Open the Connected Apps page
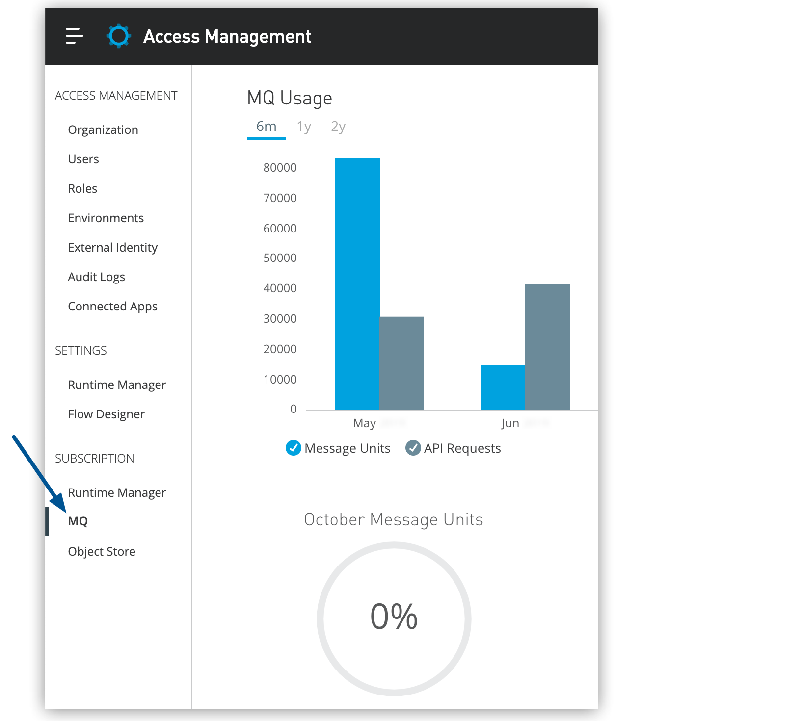The height and width of the screenshot is (721, 802). point(112,306)
